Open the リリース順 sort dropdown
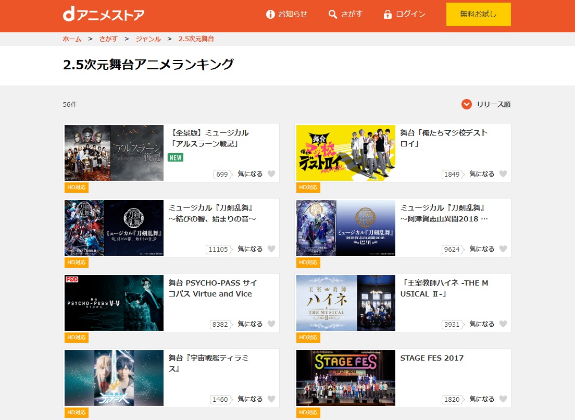The width and height of the screenshot is (575, 420). (x=486, y=105)
